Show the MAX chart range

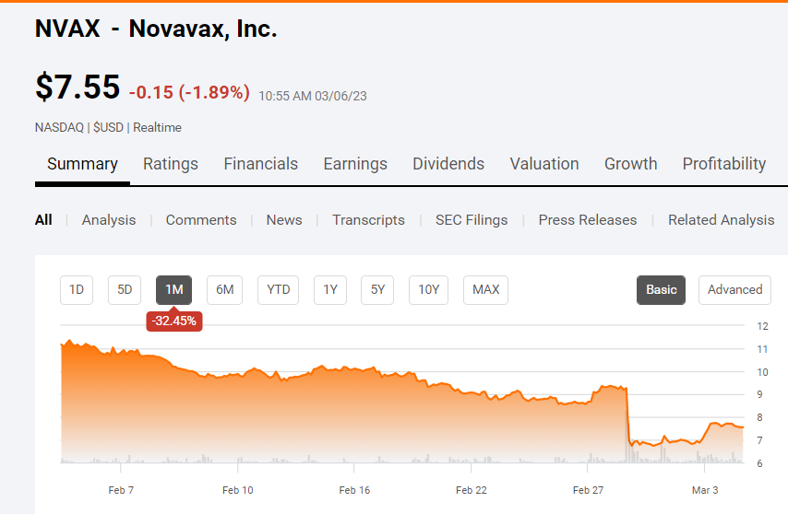click(485, 289)
